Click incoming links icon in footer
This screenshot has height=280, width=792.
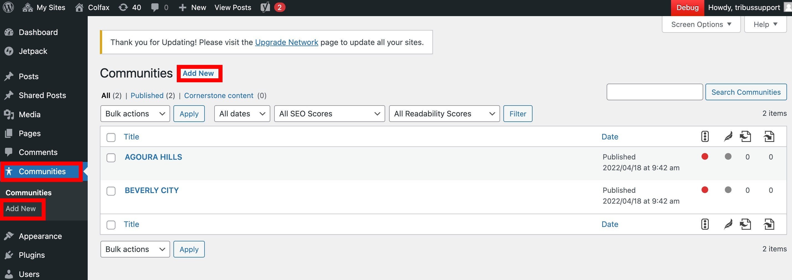click(769, 224)
